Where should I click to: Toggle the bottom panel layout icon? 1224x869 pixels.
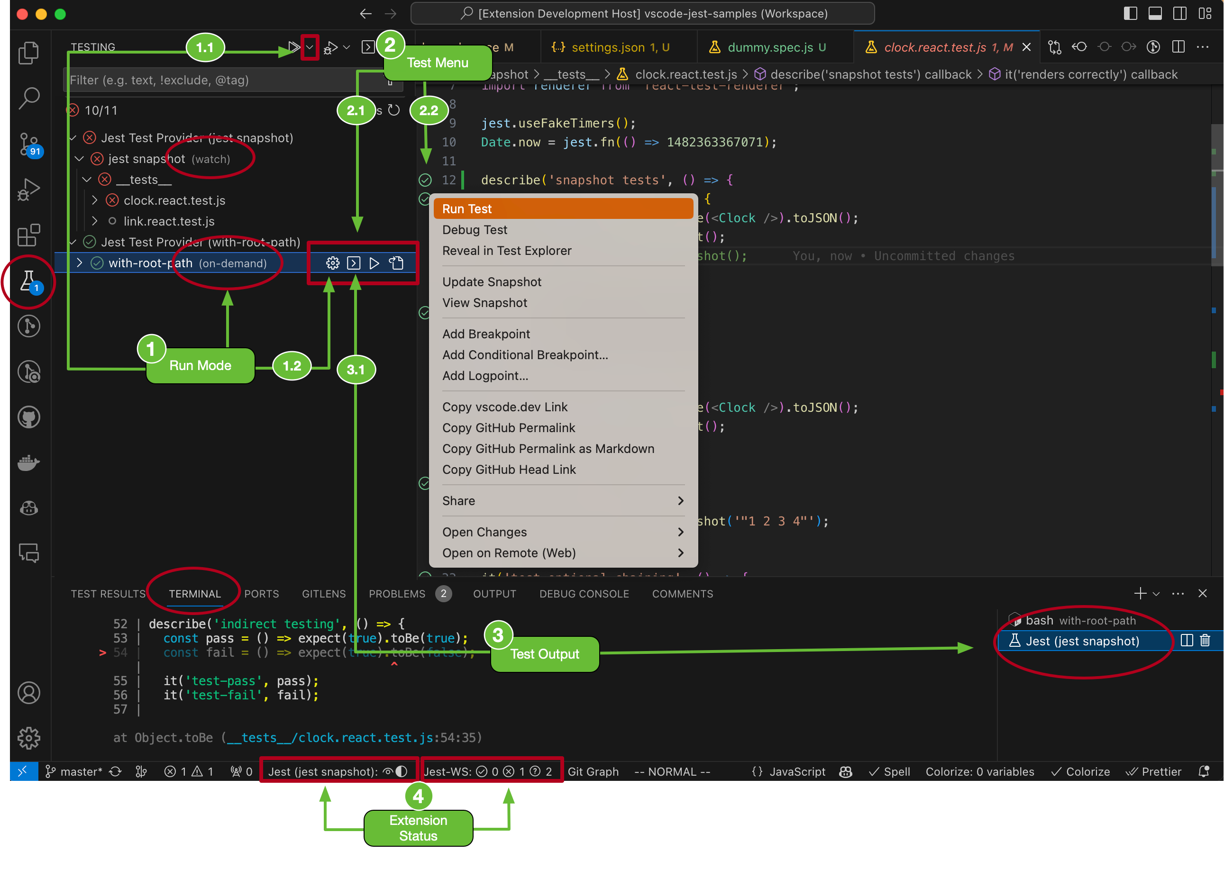point(1155,13)
